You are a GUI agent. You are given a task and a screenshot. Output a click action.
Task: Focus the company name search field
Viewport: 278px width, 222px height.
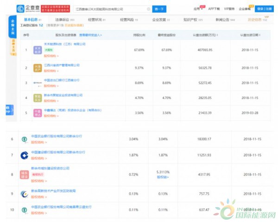113,9
